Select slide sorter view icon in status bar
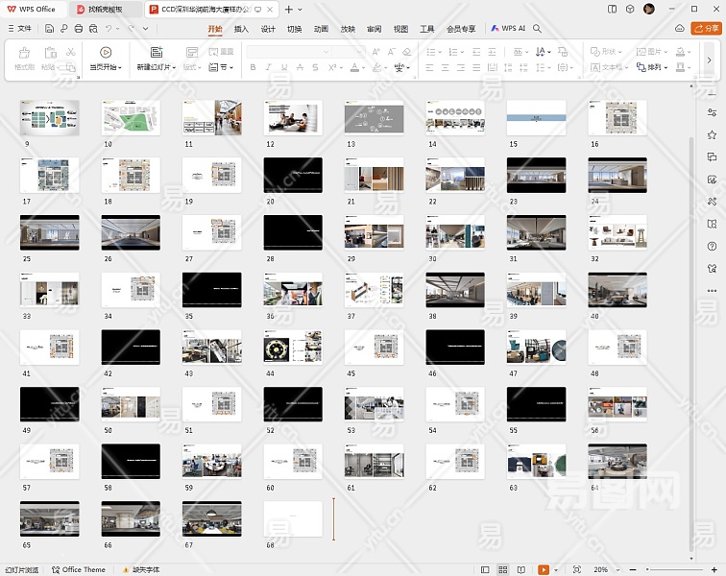The width and height of the screenshot is (726, 576). [x=502, y=569]
